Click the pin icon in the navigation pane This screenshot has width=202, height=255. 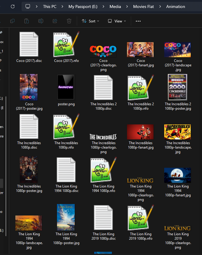point(1,32)
